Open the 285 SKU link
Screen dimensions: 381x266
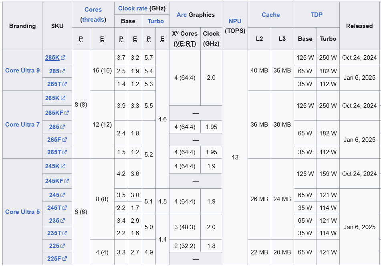[x=54, y=71]
